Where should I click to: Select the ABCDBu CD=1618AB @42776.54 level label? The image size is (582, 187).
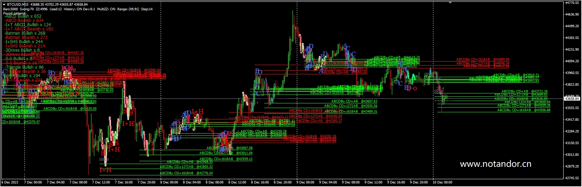click(x=186, y=173)
